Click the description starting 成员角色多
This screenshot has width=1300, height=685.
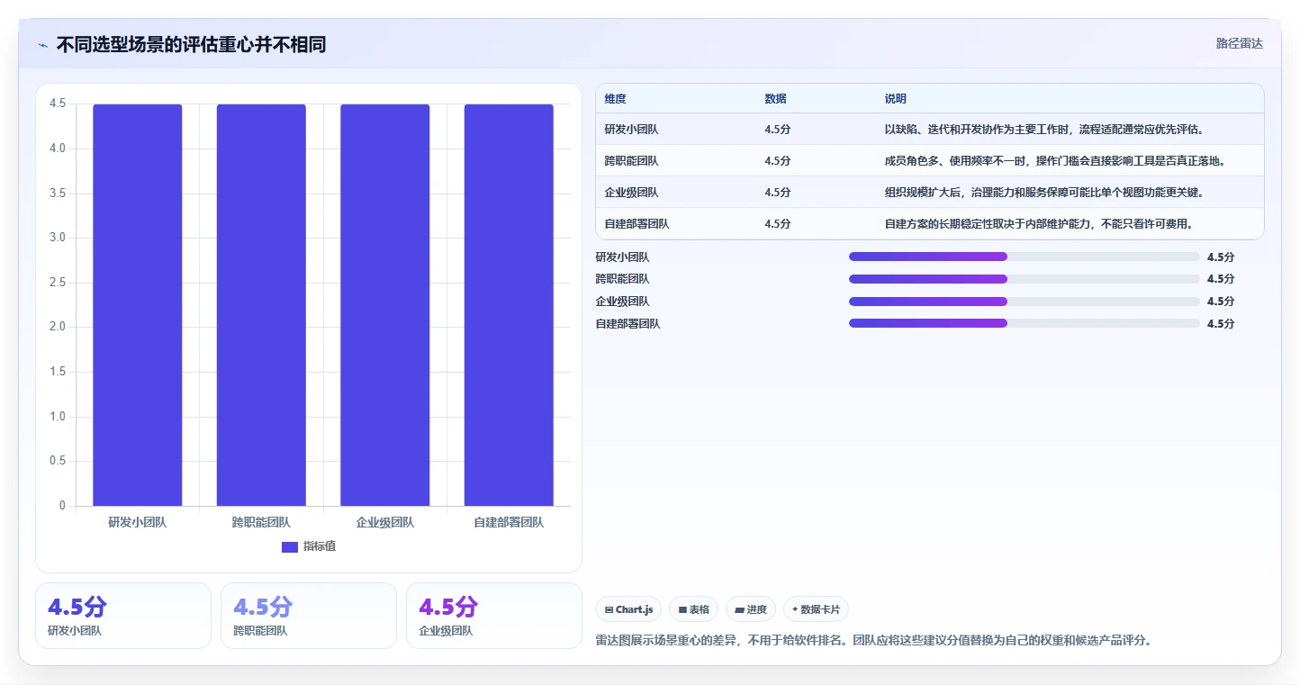(x=1056, y=161)
